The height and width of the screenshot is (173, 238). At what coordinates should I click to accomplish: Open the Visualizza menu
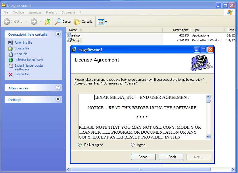[x=35, y=12]
